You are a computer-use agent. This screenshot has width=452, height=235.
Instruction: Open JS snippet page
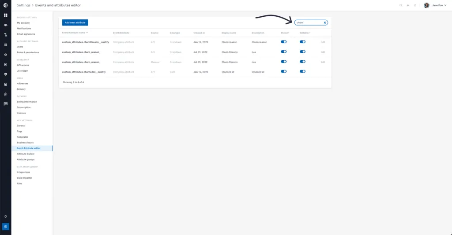coord(23,71)
